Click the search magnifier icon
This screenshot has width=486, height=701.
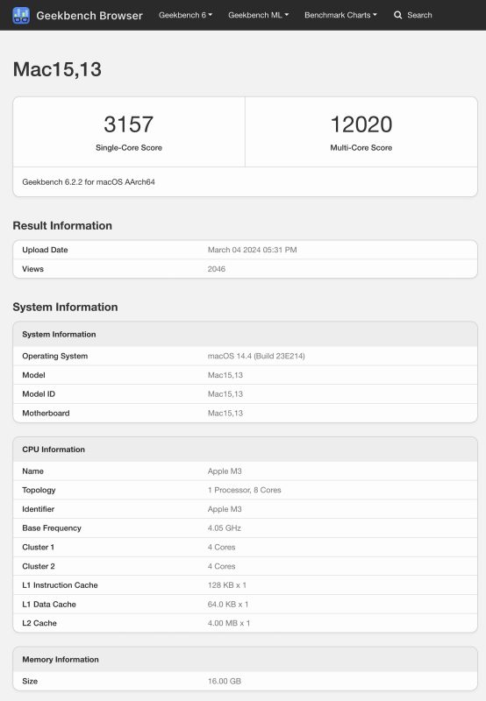click(397, 15)
